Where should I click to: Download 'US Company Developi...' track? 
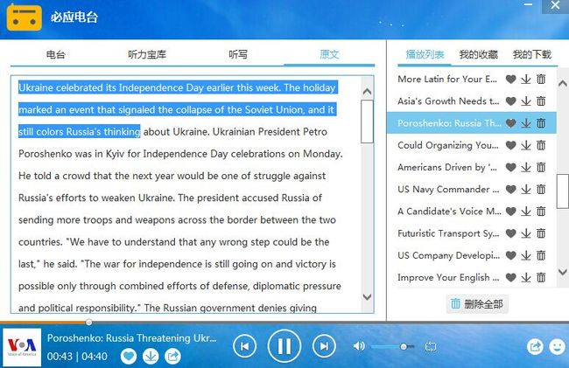coord(526,255)
